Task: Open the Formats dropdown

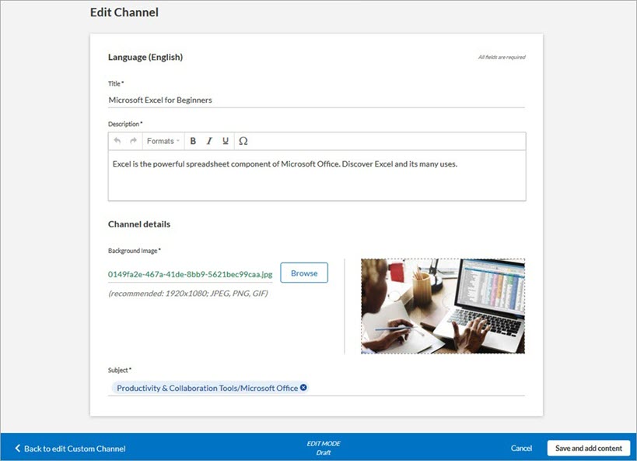Action: 163,141
